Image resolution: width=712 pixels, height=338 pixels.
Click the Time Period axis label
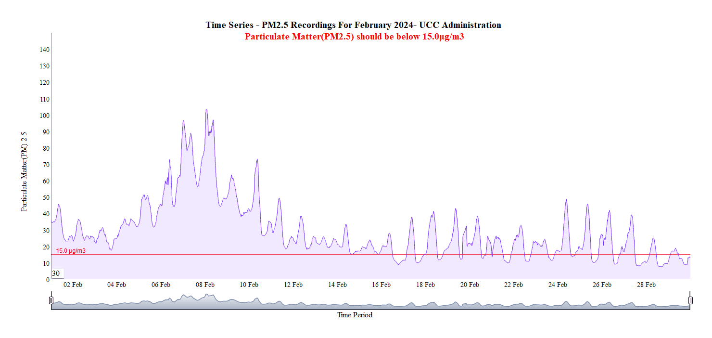[355, 315]
